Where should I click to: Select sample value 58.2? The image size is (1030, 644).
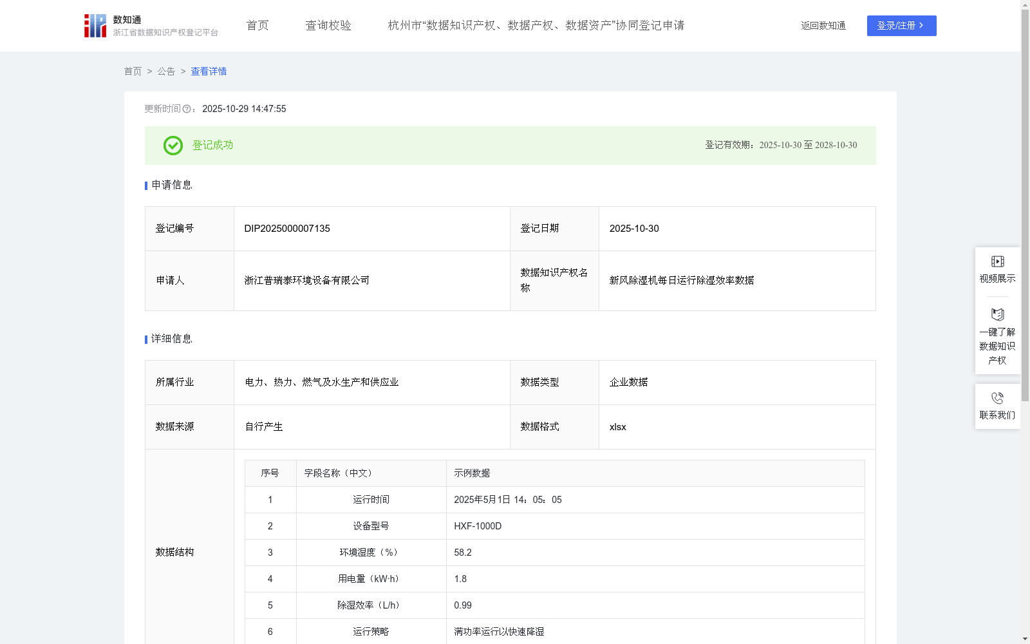[463, 553]
